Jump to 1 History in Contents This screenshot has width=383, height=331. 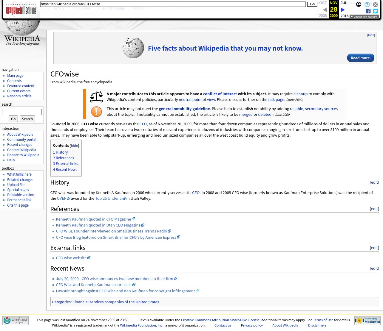point(60,152)
